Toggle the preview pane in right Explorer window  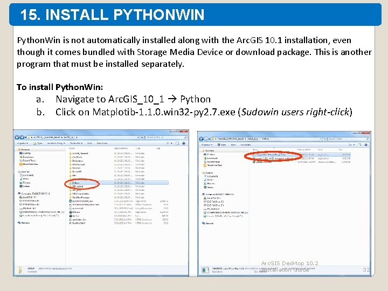[359, 145]
